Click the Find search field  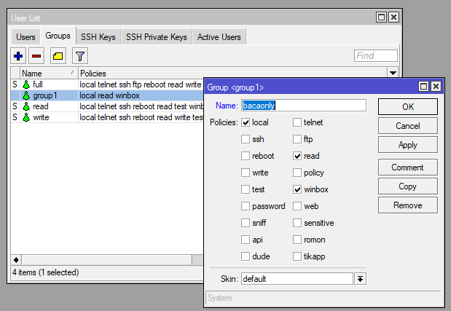(376, 56)
